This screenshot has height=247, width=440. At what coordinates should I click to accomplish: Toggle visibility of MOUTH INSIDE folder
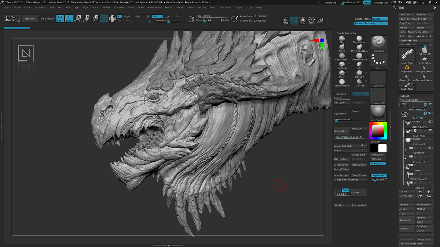tap(430, 105)
